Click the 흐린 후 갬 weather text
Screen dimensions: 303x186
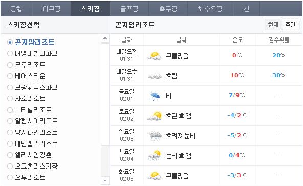click(x=179, y=116)
